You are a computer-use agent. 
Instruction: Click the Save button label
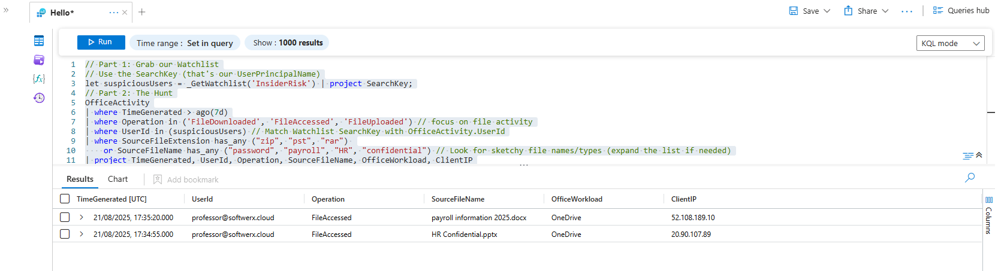coord(811,11)
